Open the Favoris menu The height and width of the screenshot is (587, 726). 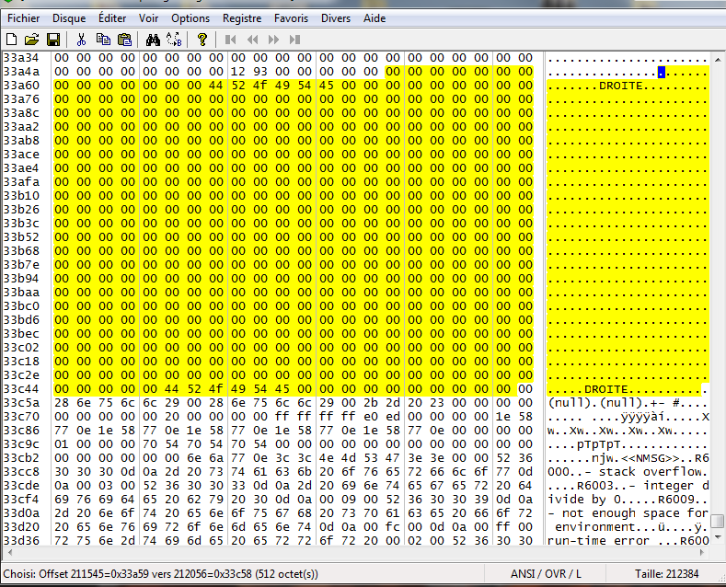point(291,18)
